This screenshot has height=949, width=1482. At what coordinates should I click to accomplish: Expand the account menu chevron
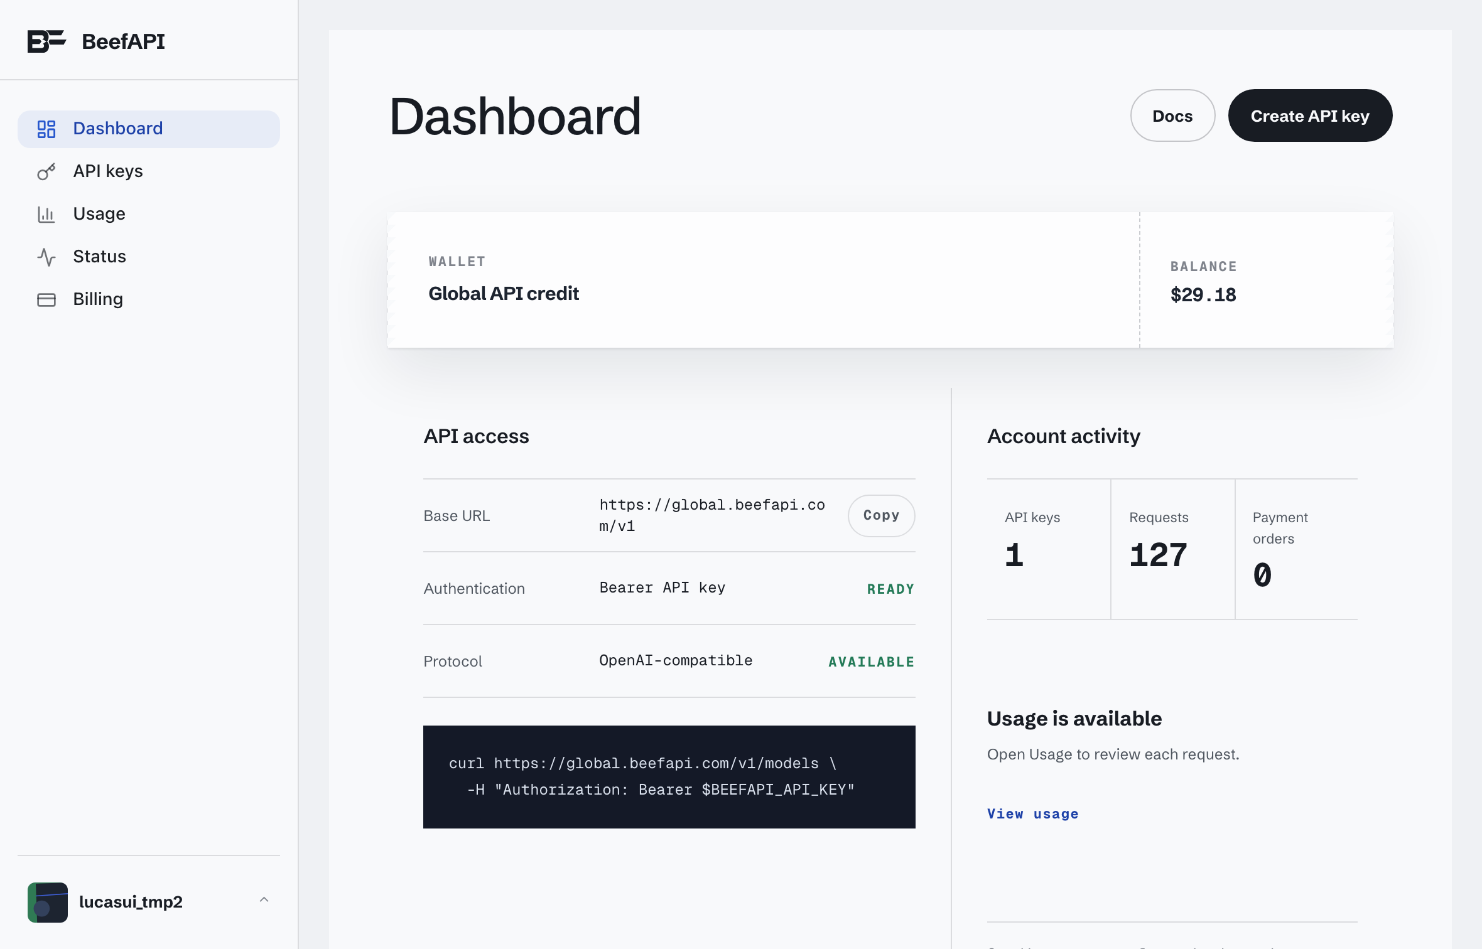tap(264, 900)
